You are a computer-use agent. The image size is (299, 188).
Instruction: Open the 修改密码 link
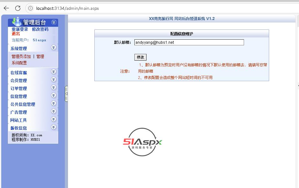pos(40,29)
